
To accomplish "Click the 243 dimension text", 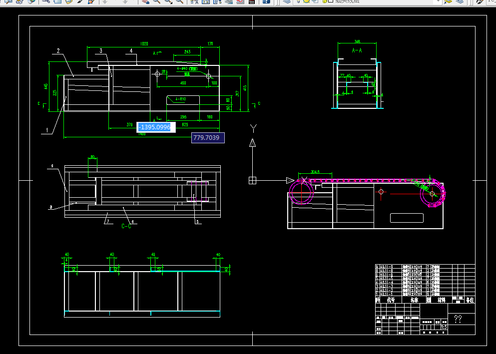I will point(187,51).
